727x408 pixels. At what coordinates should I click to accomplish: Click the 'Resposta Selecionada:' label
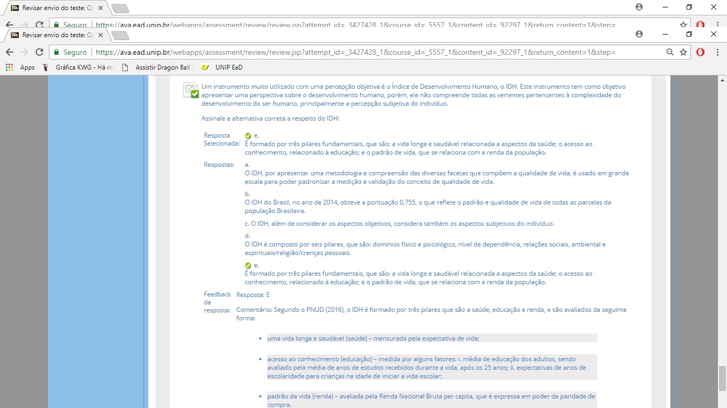coord(221,140)
